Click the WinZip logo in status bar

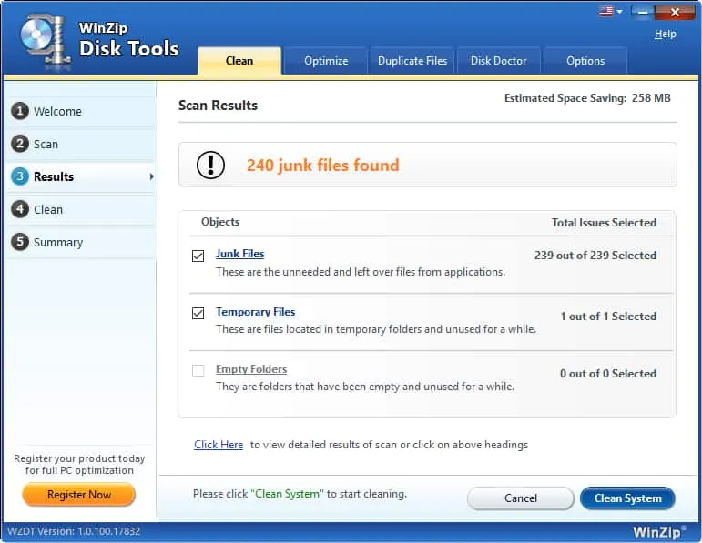[659, 532]
